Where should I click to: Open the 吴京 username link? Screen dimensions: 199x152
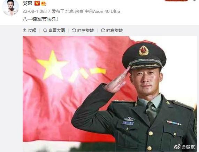(x=27, y=3)
